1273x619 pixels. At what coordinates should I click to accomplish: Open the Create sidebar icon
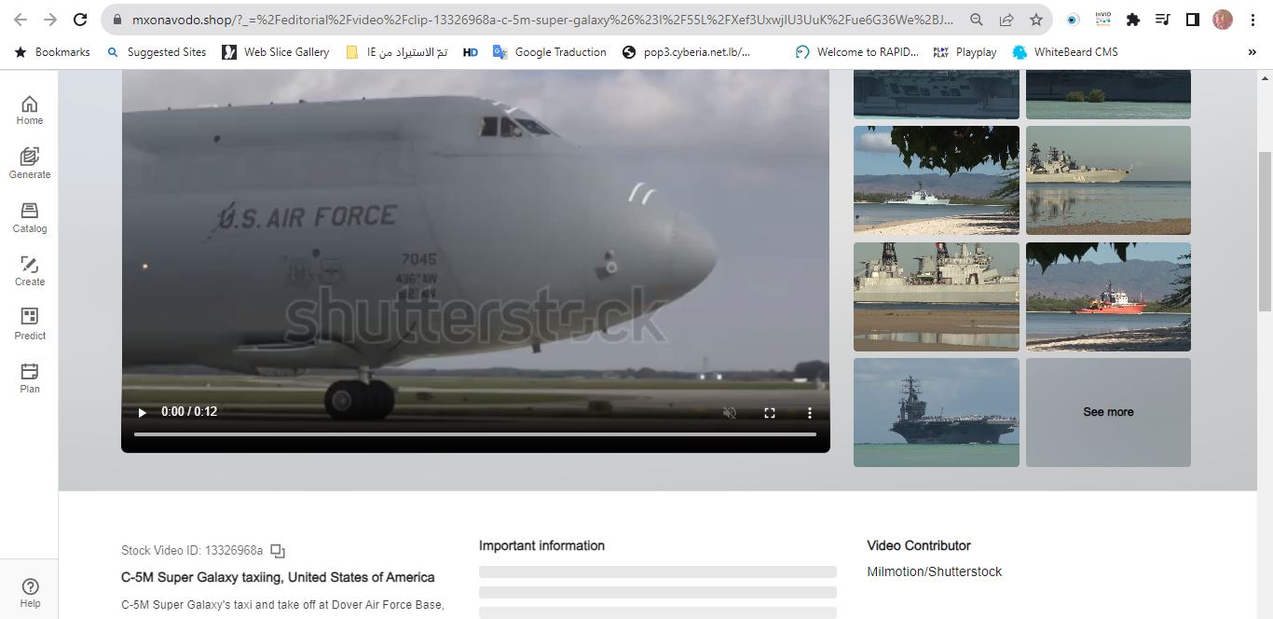click(29, 270)
